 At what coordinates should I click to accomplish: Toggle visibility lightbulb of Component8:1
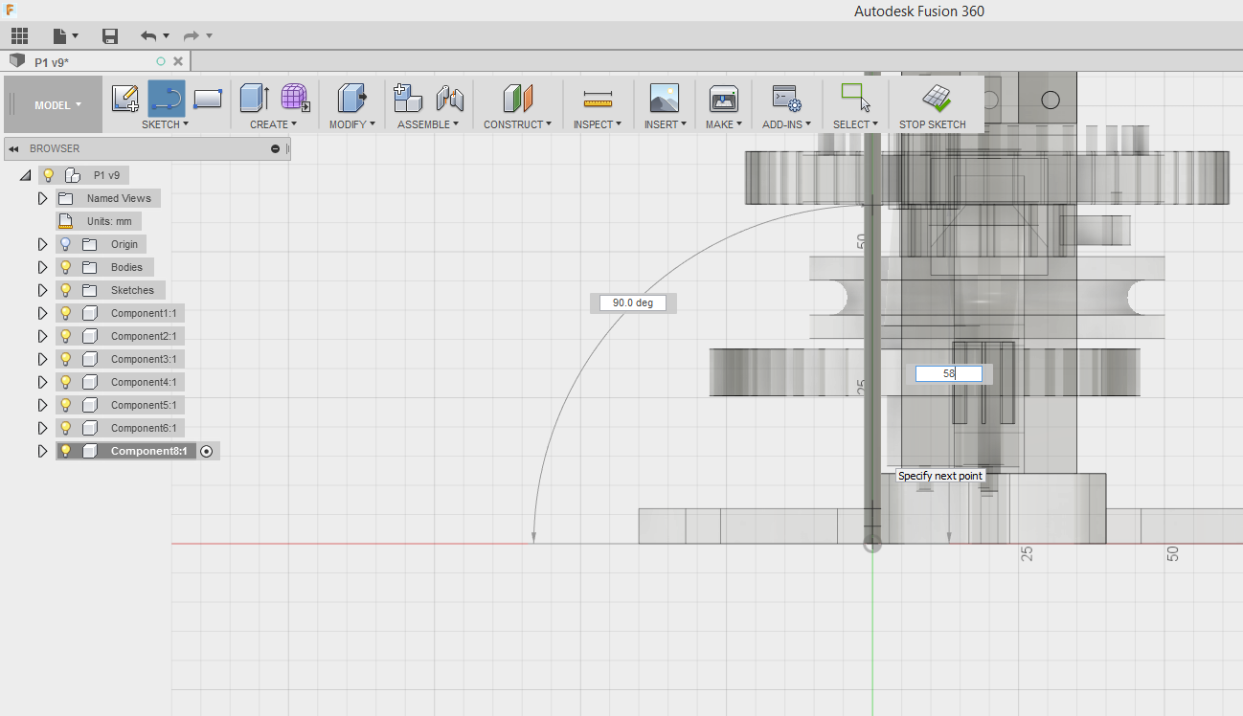[66, 451]
